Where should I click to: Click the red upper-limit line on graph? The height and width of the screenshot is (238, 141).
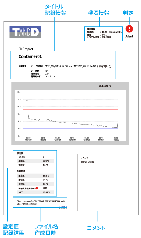(x=70, y=109)
